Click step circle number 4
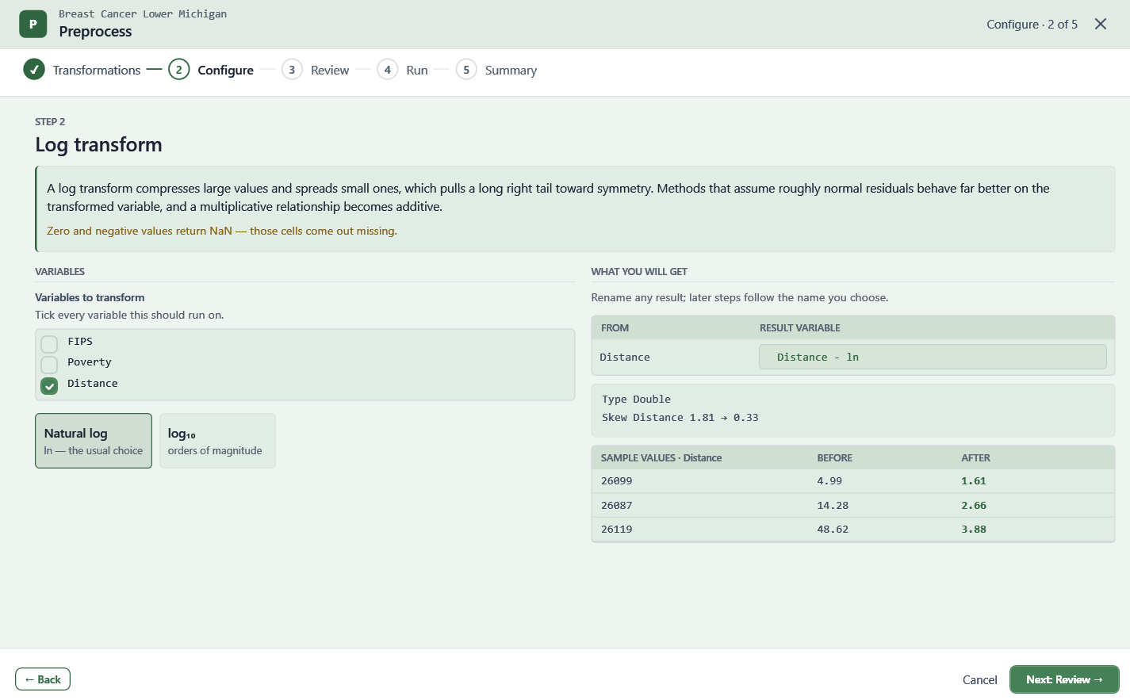 tap(387, 70)
